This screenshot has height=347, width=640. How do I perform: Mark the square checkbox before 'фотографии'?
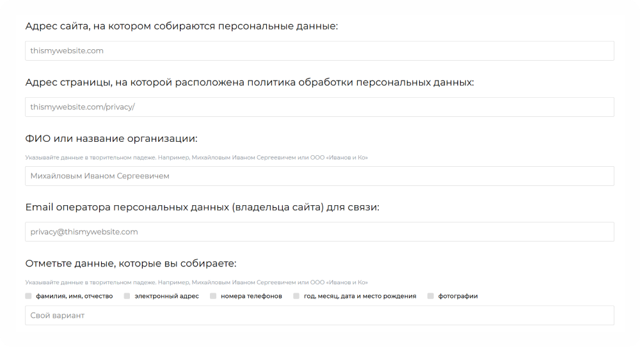(x=431, y=297)
